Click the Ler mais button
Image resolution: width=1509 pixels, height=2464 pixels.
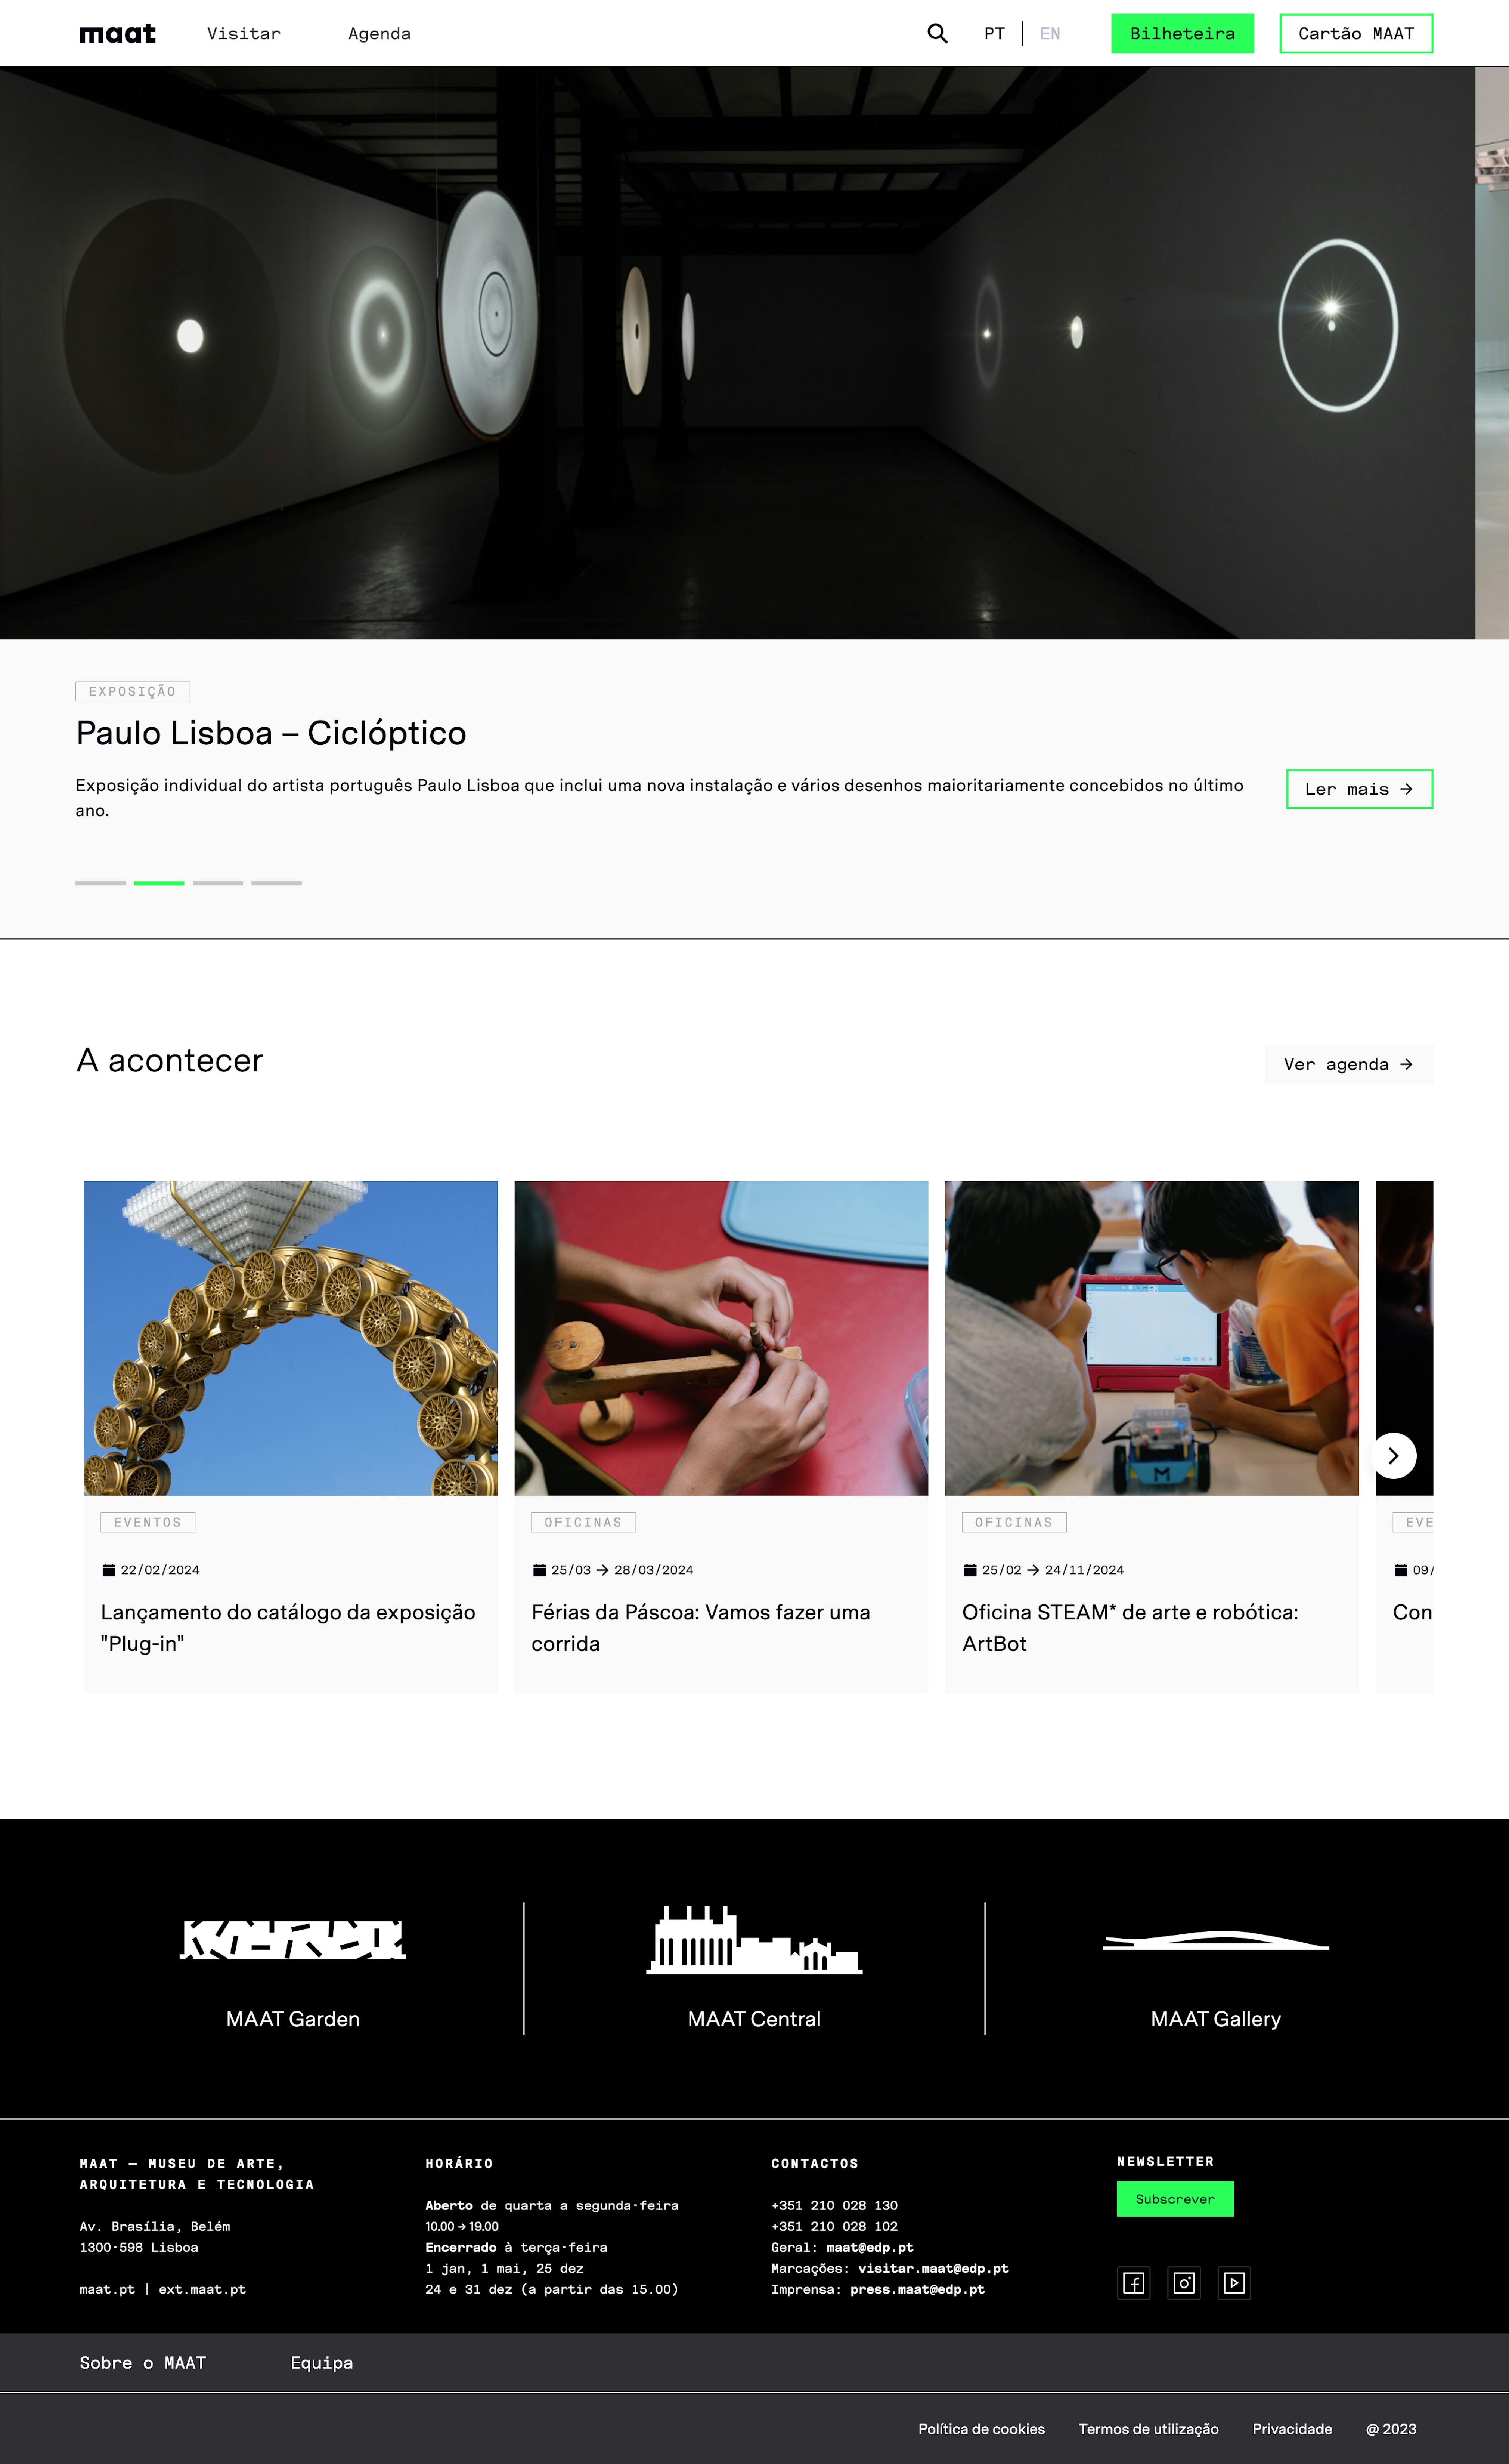[1359, 789]
